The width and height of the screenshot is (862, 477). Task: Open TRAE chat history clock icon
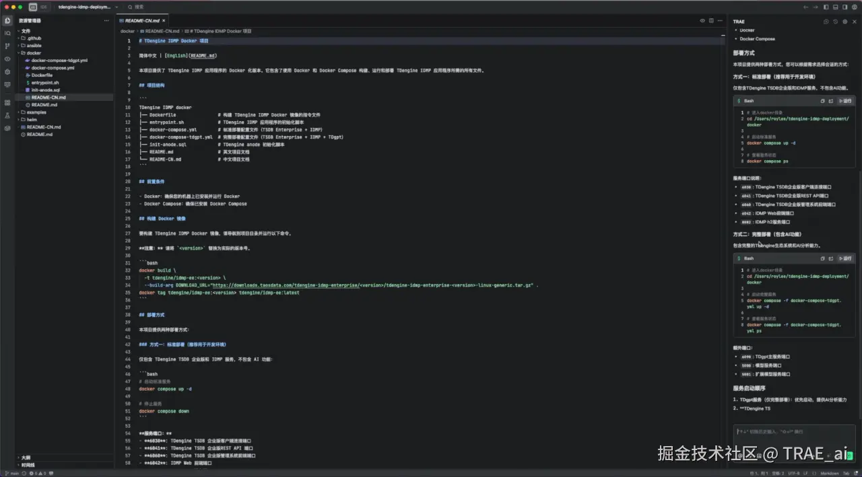[x=836, y=22]
